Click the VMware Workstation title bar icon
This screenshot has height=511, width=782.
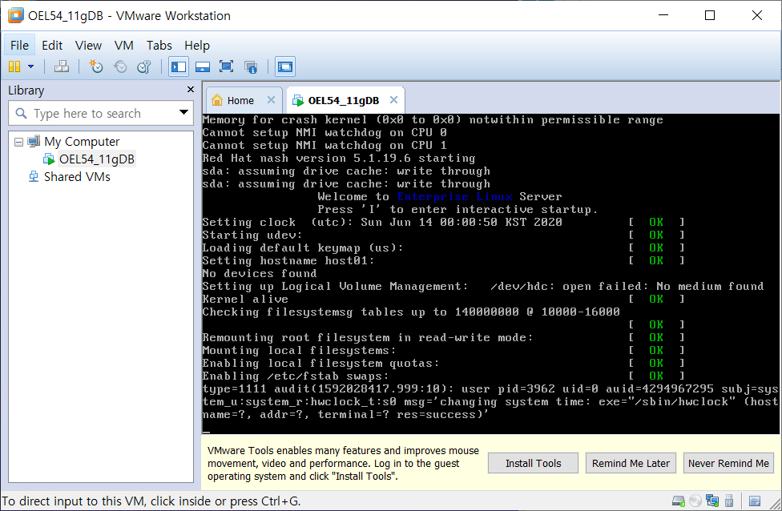click(15, 15)
